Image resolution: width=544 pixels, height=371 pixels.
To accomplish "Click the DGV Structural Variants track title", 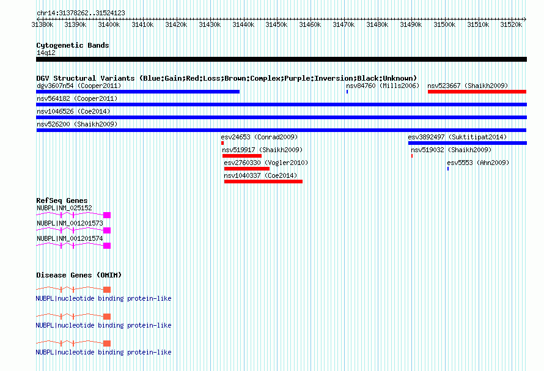I will 226,78.
